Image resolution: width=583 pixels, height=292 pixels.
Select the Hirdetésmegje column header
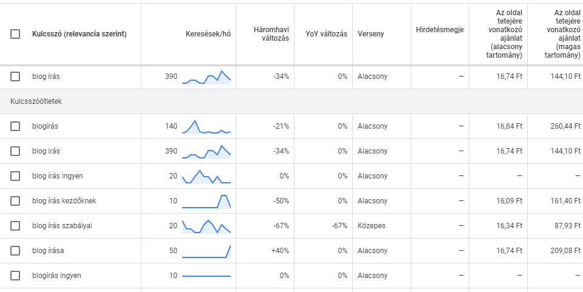pyautogui.click(x=440, y=30)
